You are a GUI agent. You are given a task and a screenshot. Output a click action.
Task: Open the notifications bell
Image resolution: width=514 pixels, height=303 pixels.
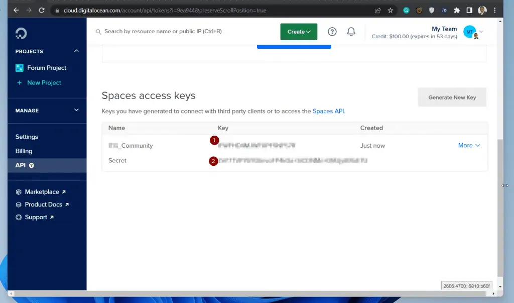pyautogui.click(x=351, y=32)
